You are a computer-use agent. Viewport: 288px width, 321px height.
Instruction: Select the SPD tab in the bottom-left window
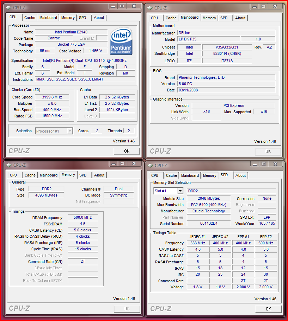(83, 175)
